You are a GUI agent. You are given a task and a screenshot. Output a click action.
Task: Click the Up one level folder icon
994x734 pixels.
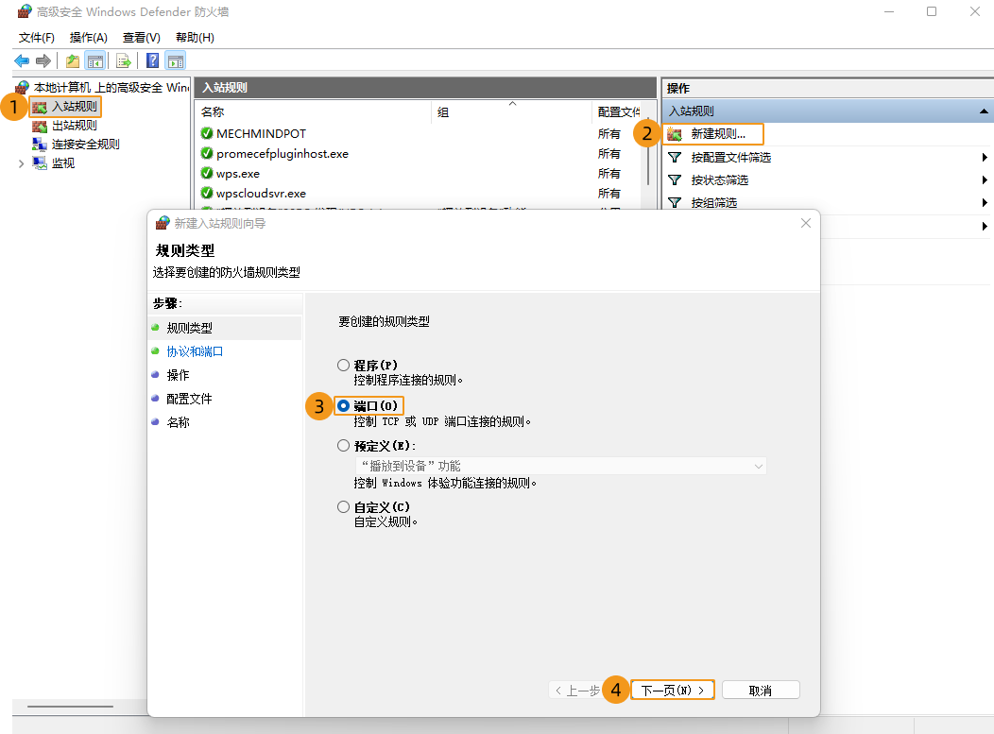[x=73, y=60]
